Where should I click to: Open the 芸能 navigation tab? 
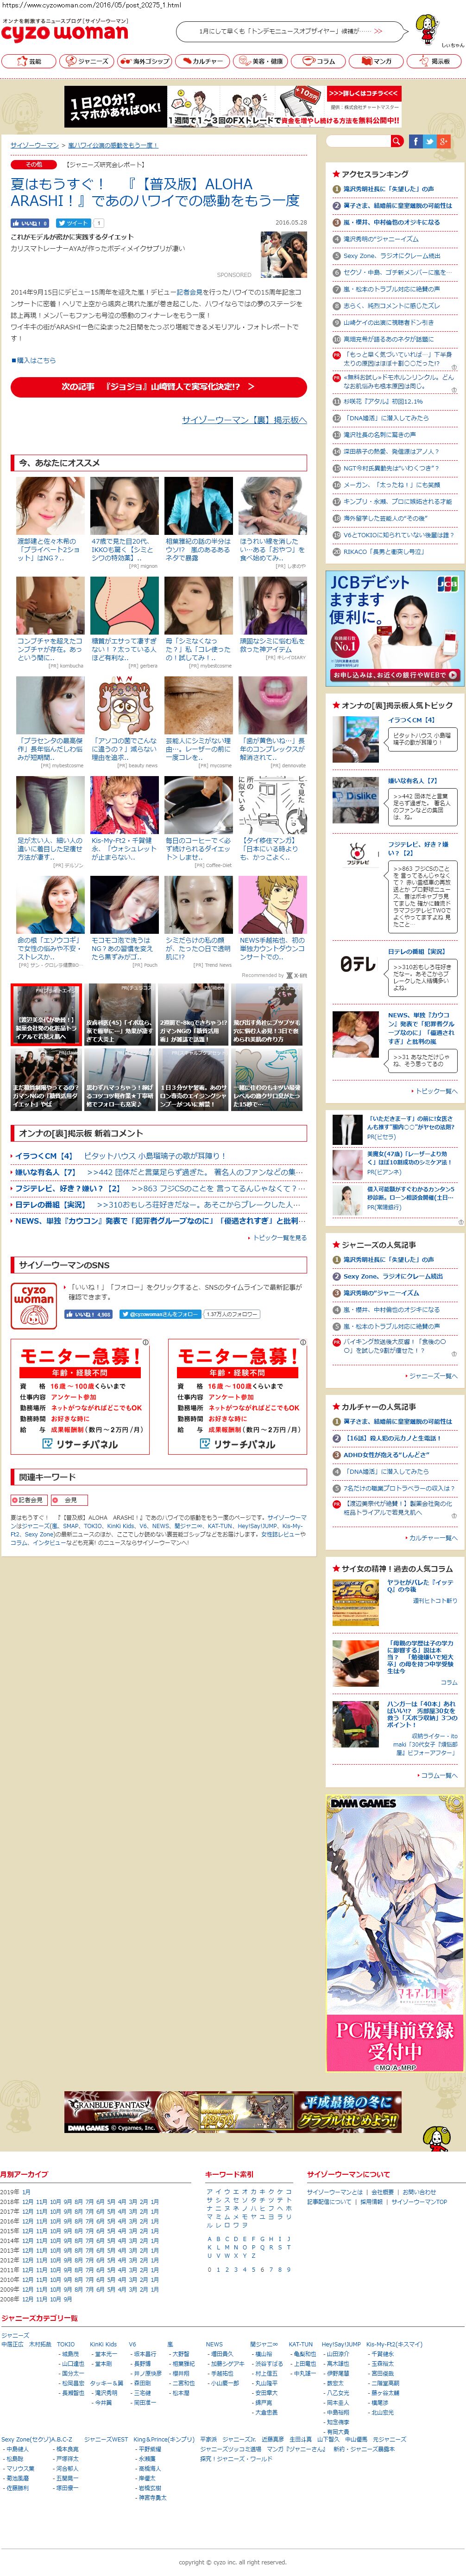pos(28,61)
